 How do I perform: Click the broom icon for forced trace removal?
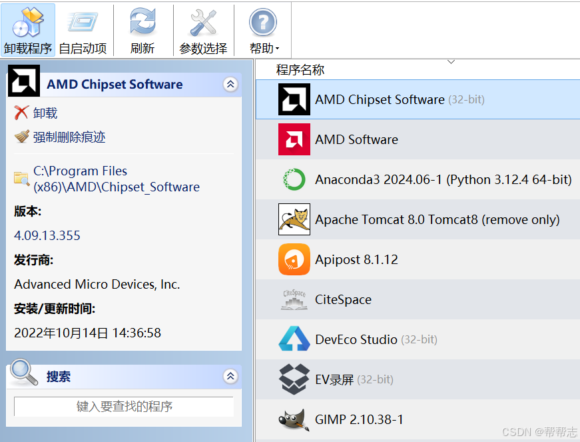pos(22,137)
